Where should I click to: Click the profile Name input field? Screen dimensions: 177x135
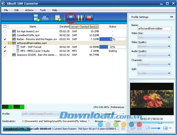[x=154, y=28]
